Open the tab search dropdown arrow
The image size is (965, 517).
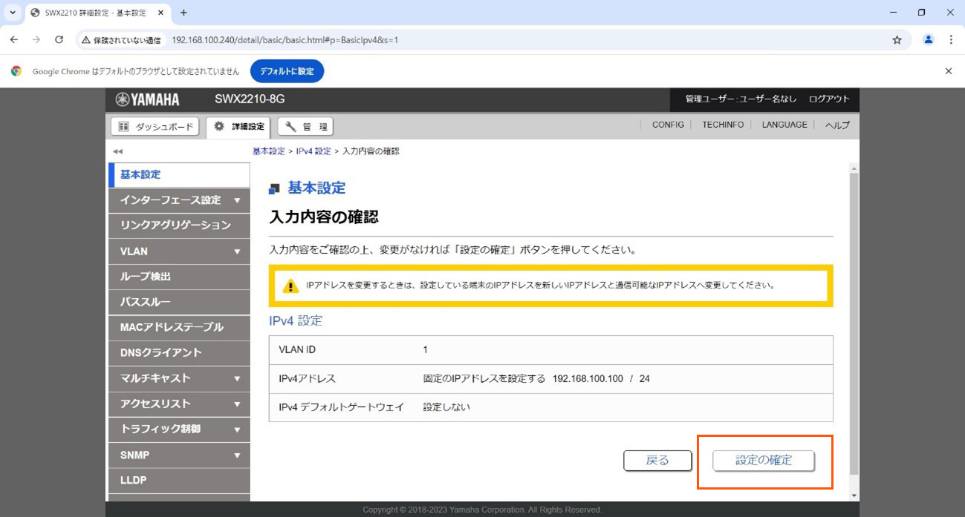click(13, 13)
